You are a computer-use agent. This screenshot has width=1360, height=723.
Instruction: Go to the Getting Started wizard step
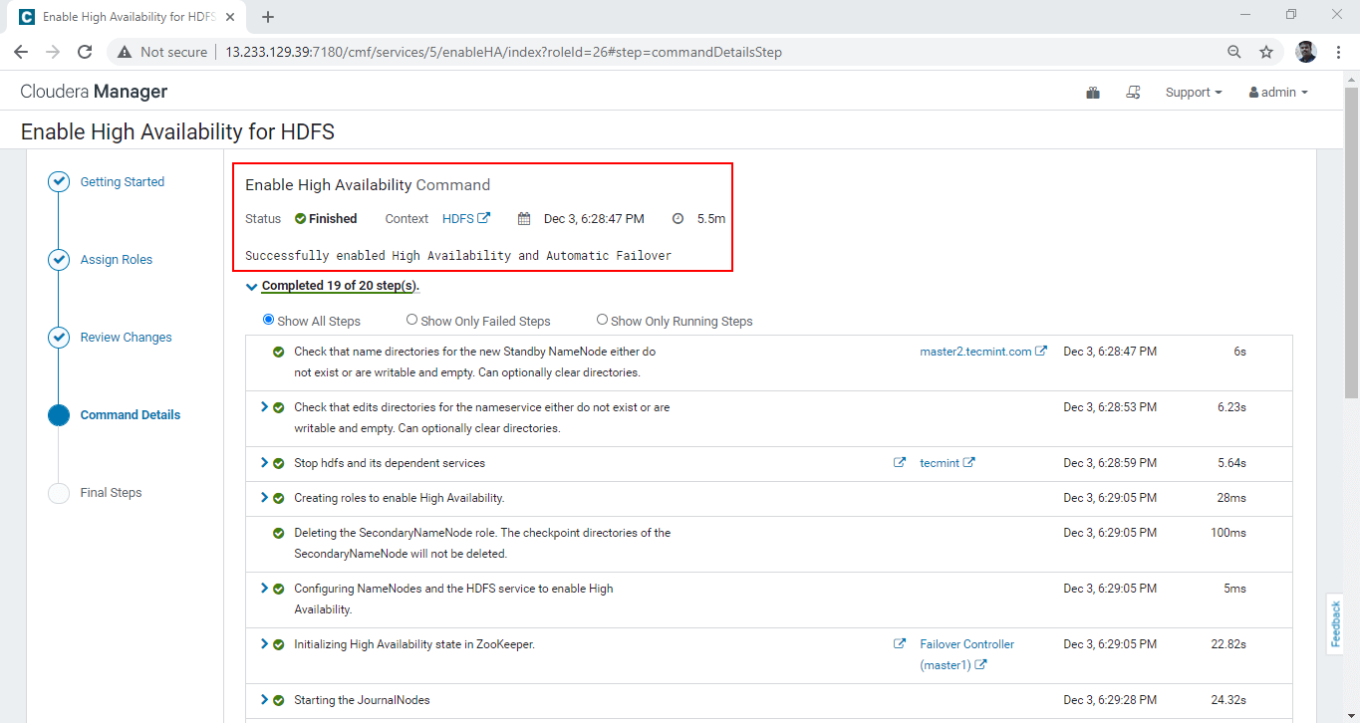pyautogui.click(x=122, y=182)
